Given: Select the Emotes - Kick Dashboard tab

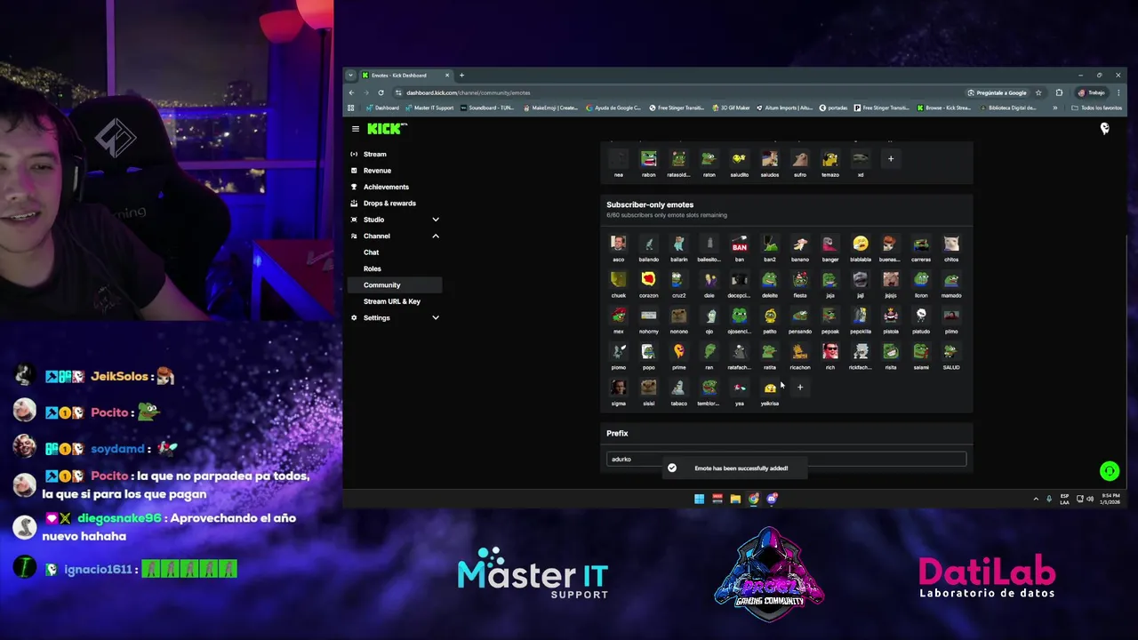Looking at the screenshot, I should pos(405,76).
